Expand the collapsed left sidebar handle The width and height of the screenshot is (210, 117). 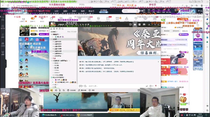pyautogui.click(x=5, y=64)
